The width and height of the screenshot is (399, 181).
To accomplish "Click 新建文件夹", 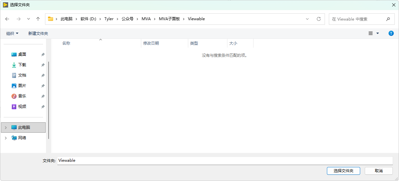I will tap(38, 34).
